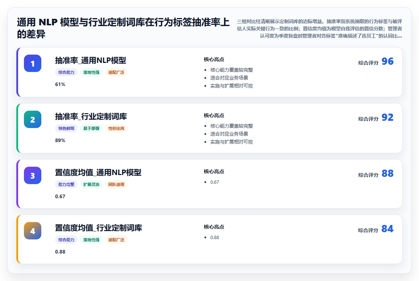Click the score 84
The width and height of the screenshot is (419, 281).
[x=387, y=229]
